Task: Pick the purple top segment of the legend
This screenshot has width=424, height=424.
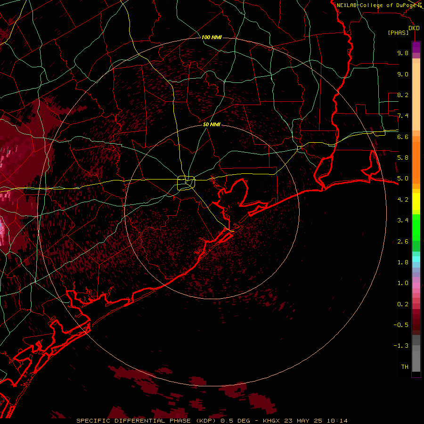Action: pos(416,47)
